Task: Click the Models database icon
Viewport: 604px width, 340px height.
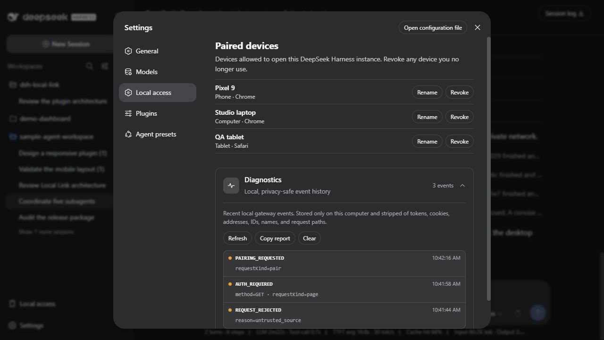Action: pyautogui.click(x=128, y=72)
